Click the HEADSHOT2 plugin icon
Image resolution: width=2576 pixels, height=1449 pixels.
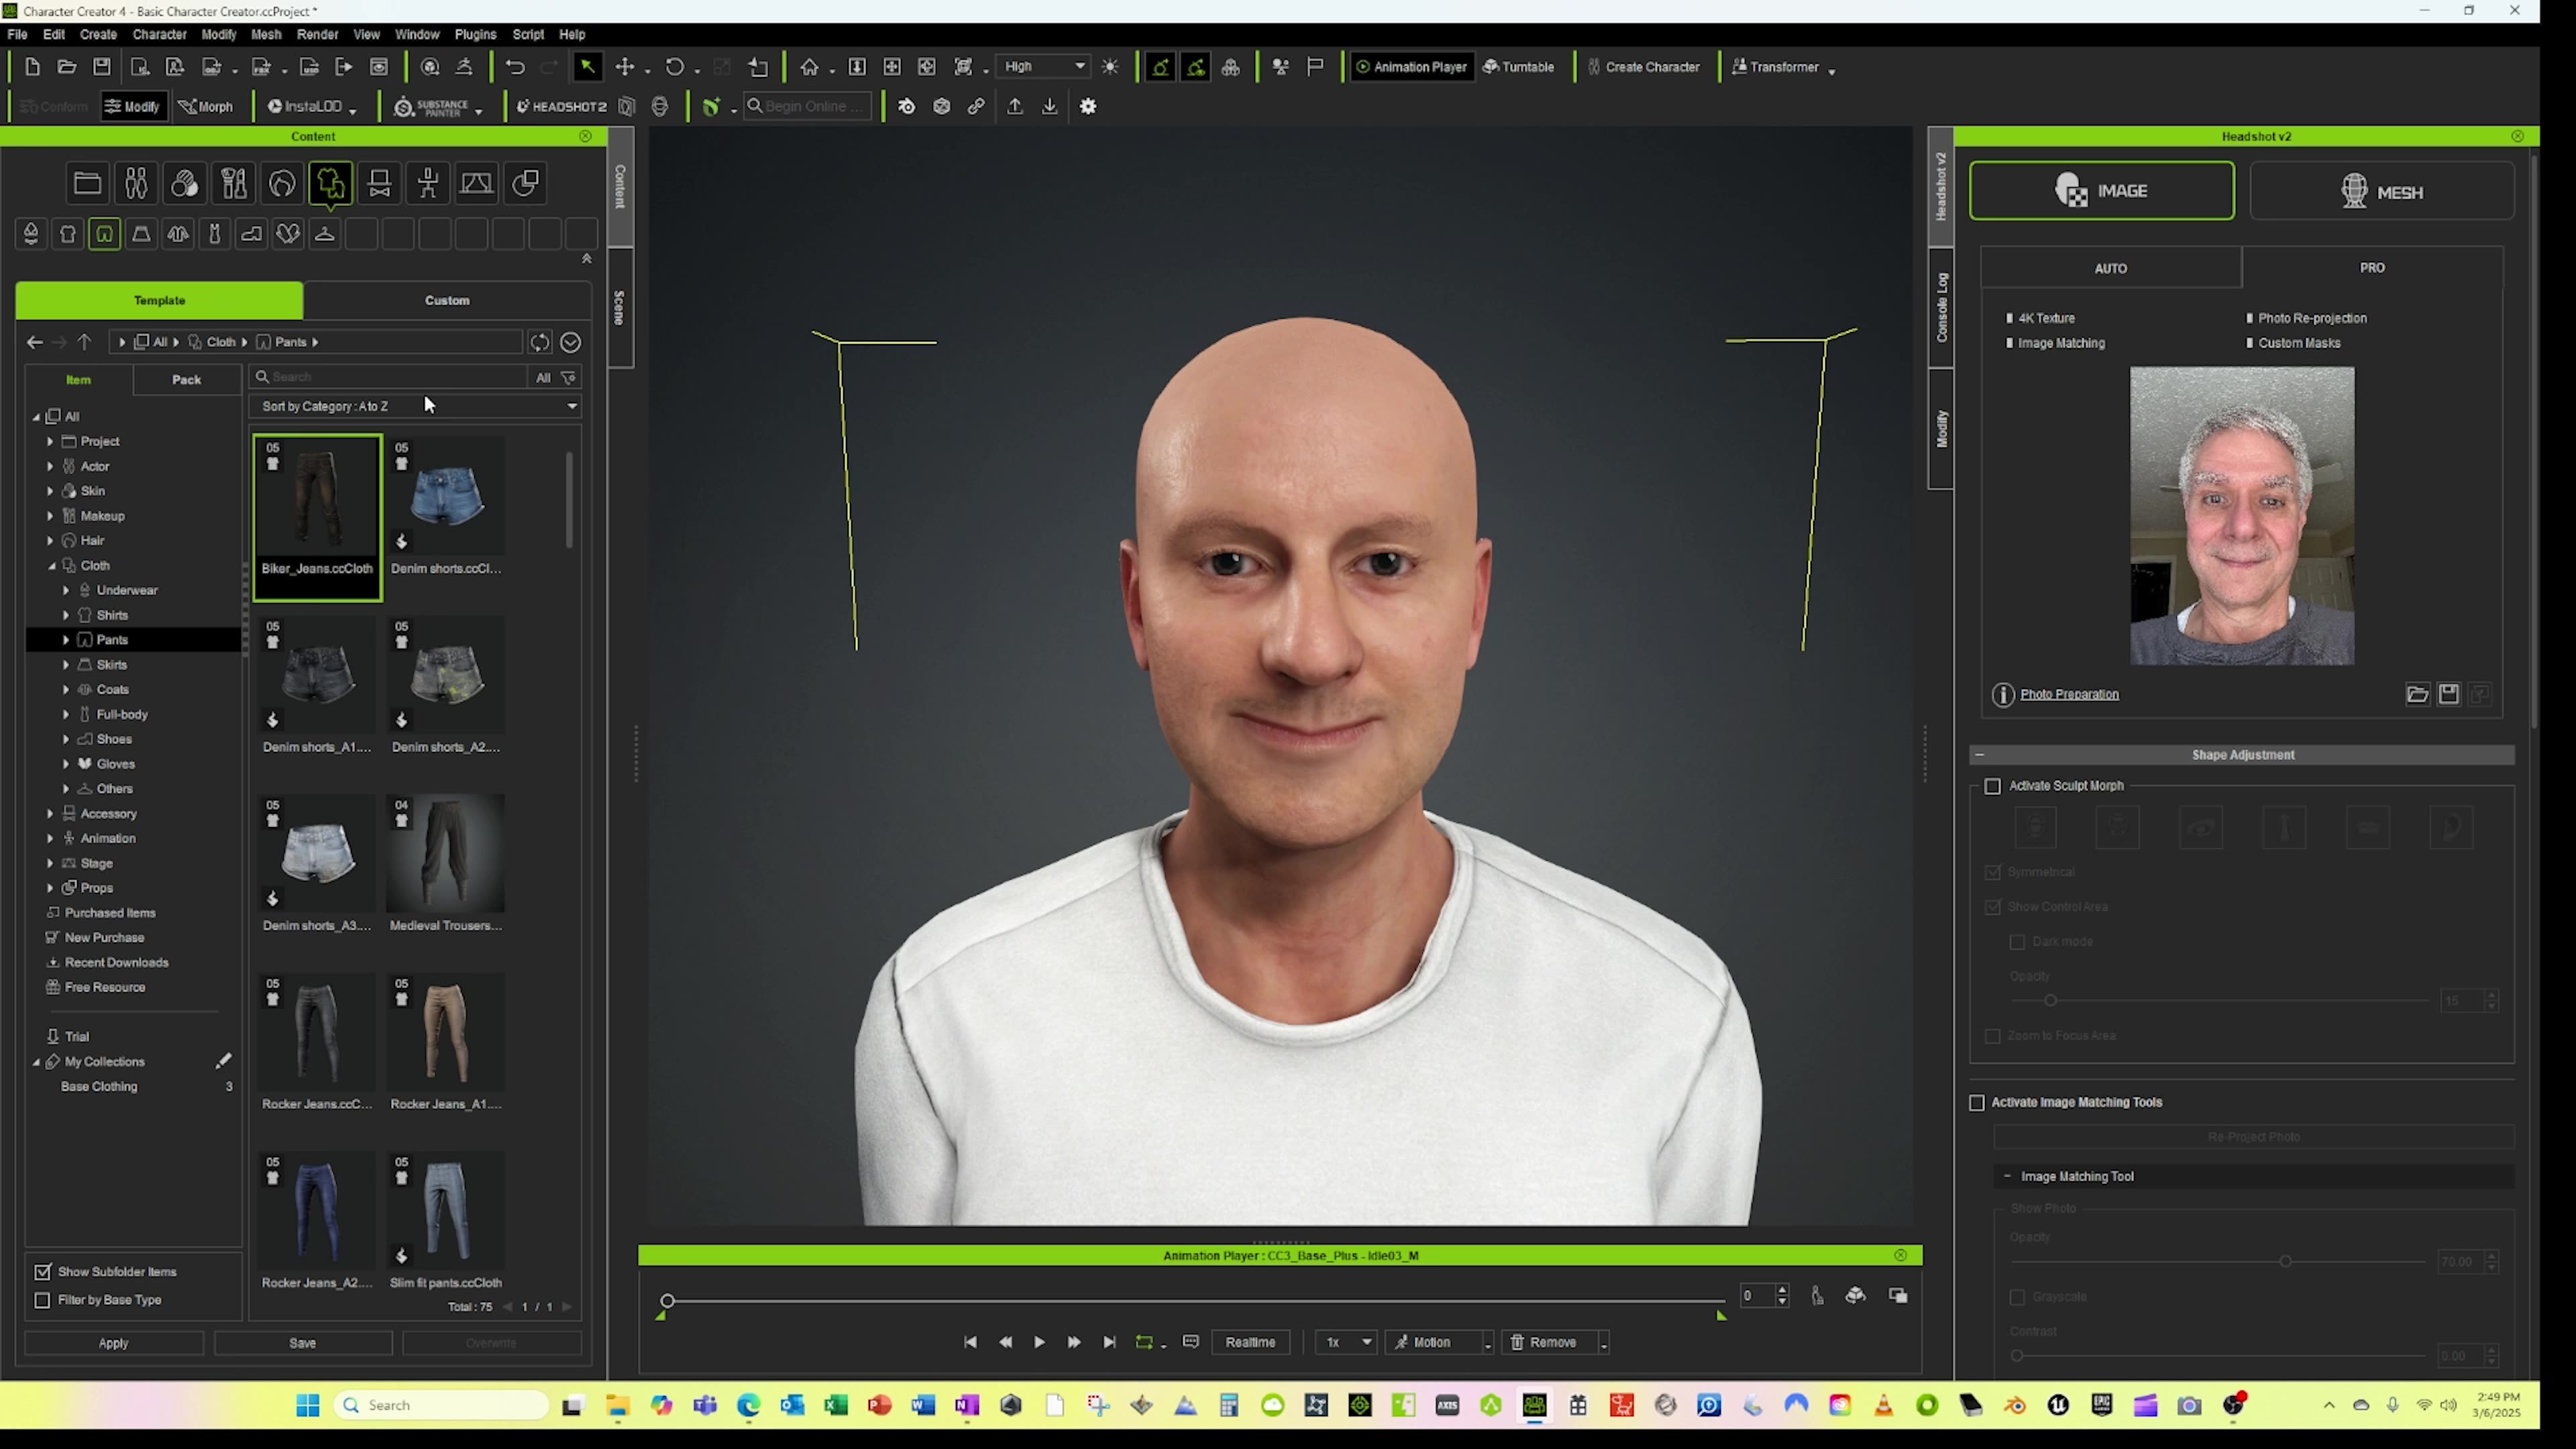pyautogui.click(x=561, y=106)
